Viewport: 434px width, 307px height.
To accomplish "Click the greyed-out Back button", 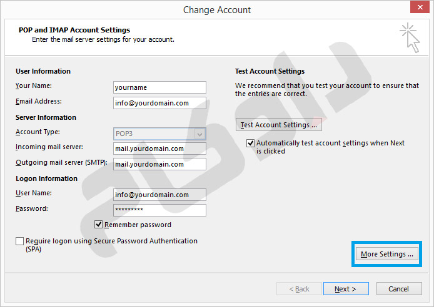I will point(299,289).
